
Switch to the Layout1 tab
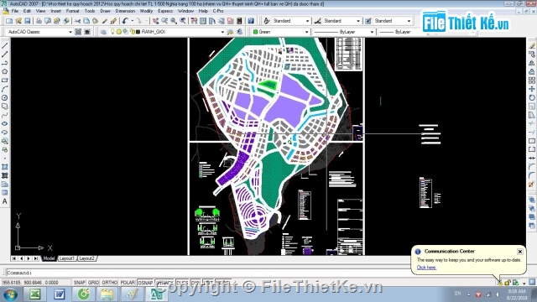click(66, 258)
